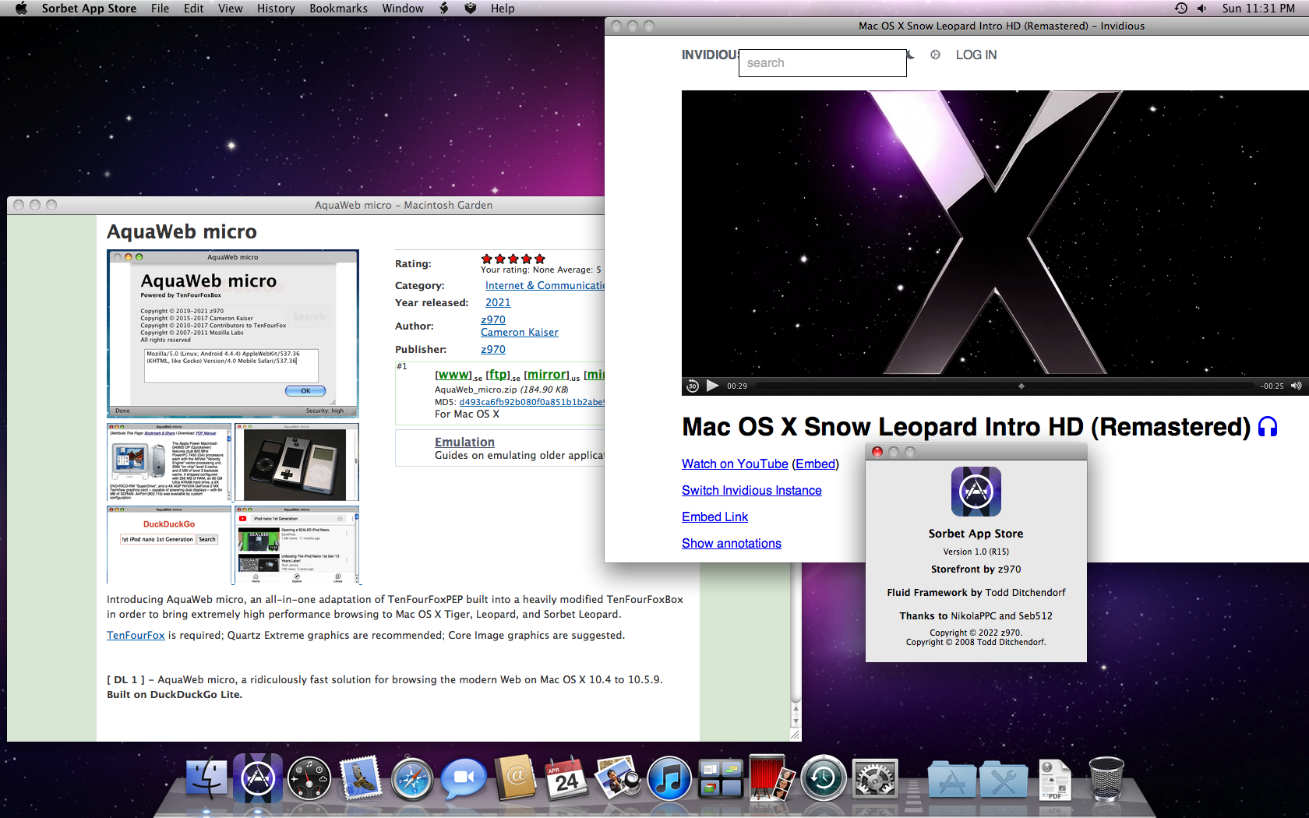Click Embed Link on Invidious page

tap(714, 517)
